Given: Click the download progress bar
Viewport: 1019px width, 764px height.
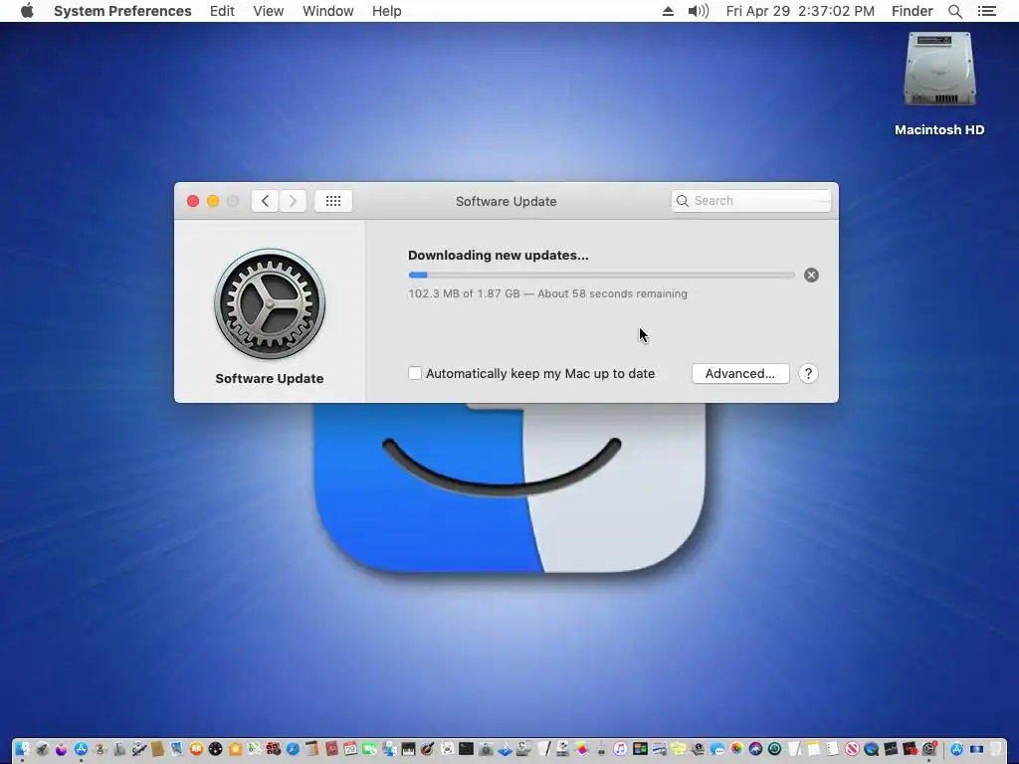Looking at the screenshot, I should coord(601,275).
